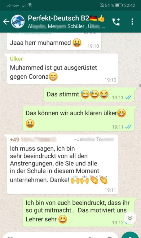Tap sender name Ülker
The width and height of the screenshot is (141, 238).
pos(16,59)
